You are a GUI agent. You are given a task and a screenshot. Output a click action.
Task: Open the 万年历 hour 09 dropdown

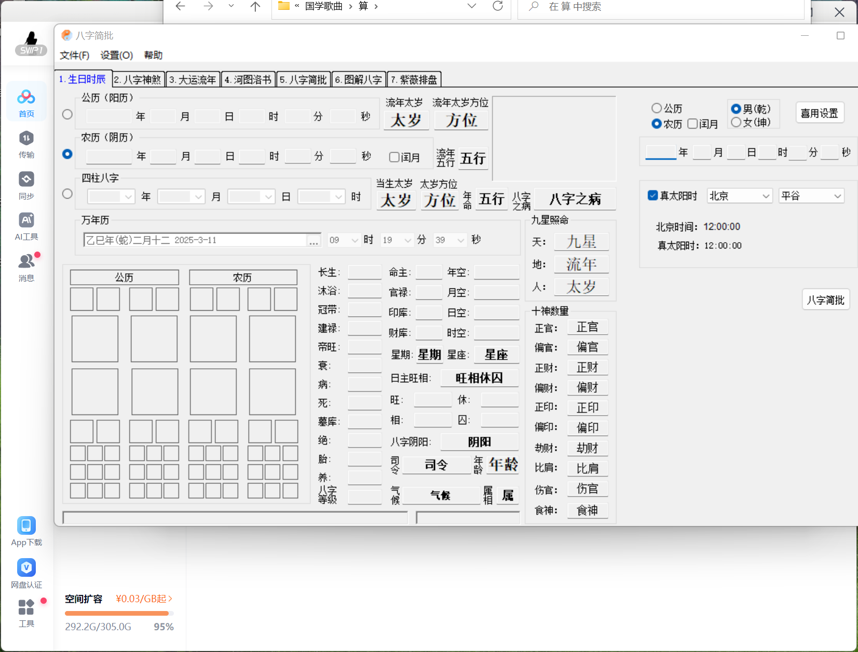(x=344, y=240)
